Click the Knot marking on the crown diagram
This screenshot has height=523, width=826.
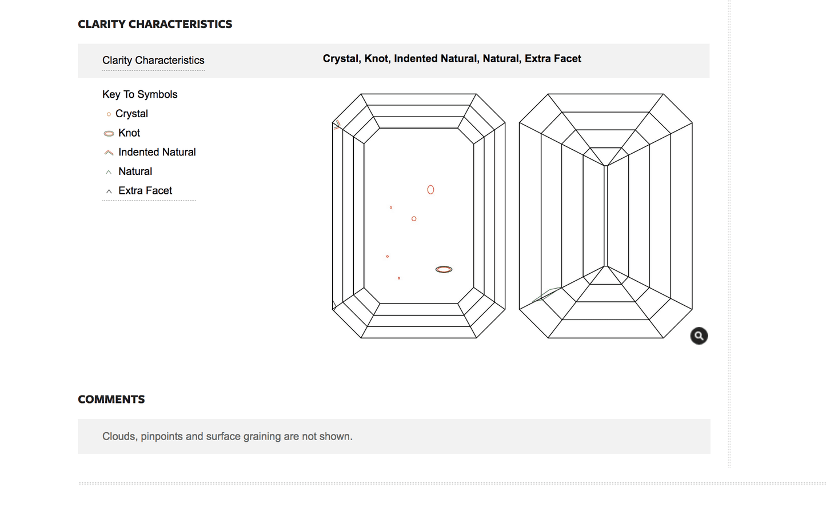tap(444, 269)
